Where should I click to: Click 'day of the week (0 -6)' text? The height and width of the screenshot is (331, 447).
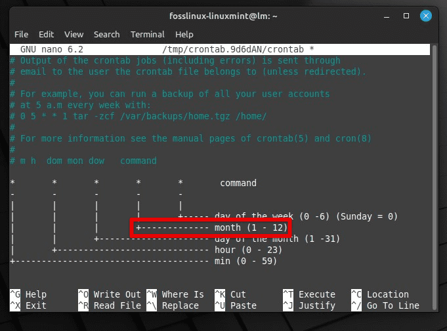coord(272,216)
